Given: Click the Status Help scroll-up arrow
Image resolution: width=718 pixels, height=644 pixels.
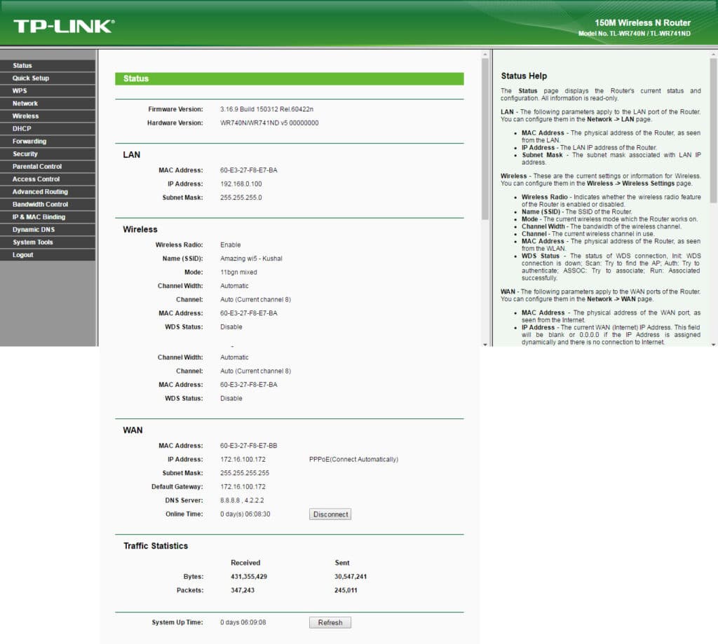Looking at the screenshot, I should [x=713, y=55].
